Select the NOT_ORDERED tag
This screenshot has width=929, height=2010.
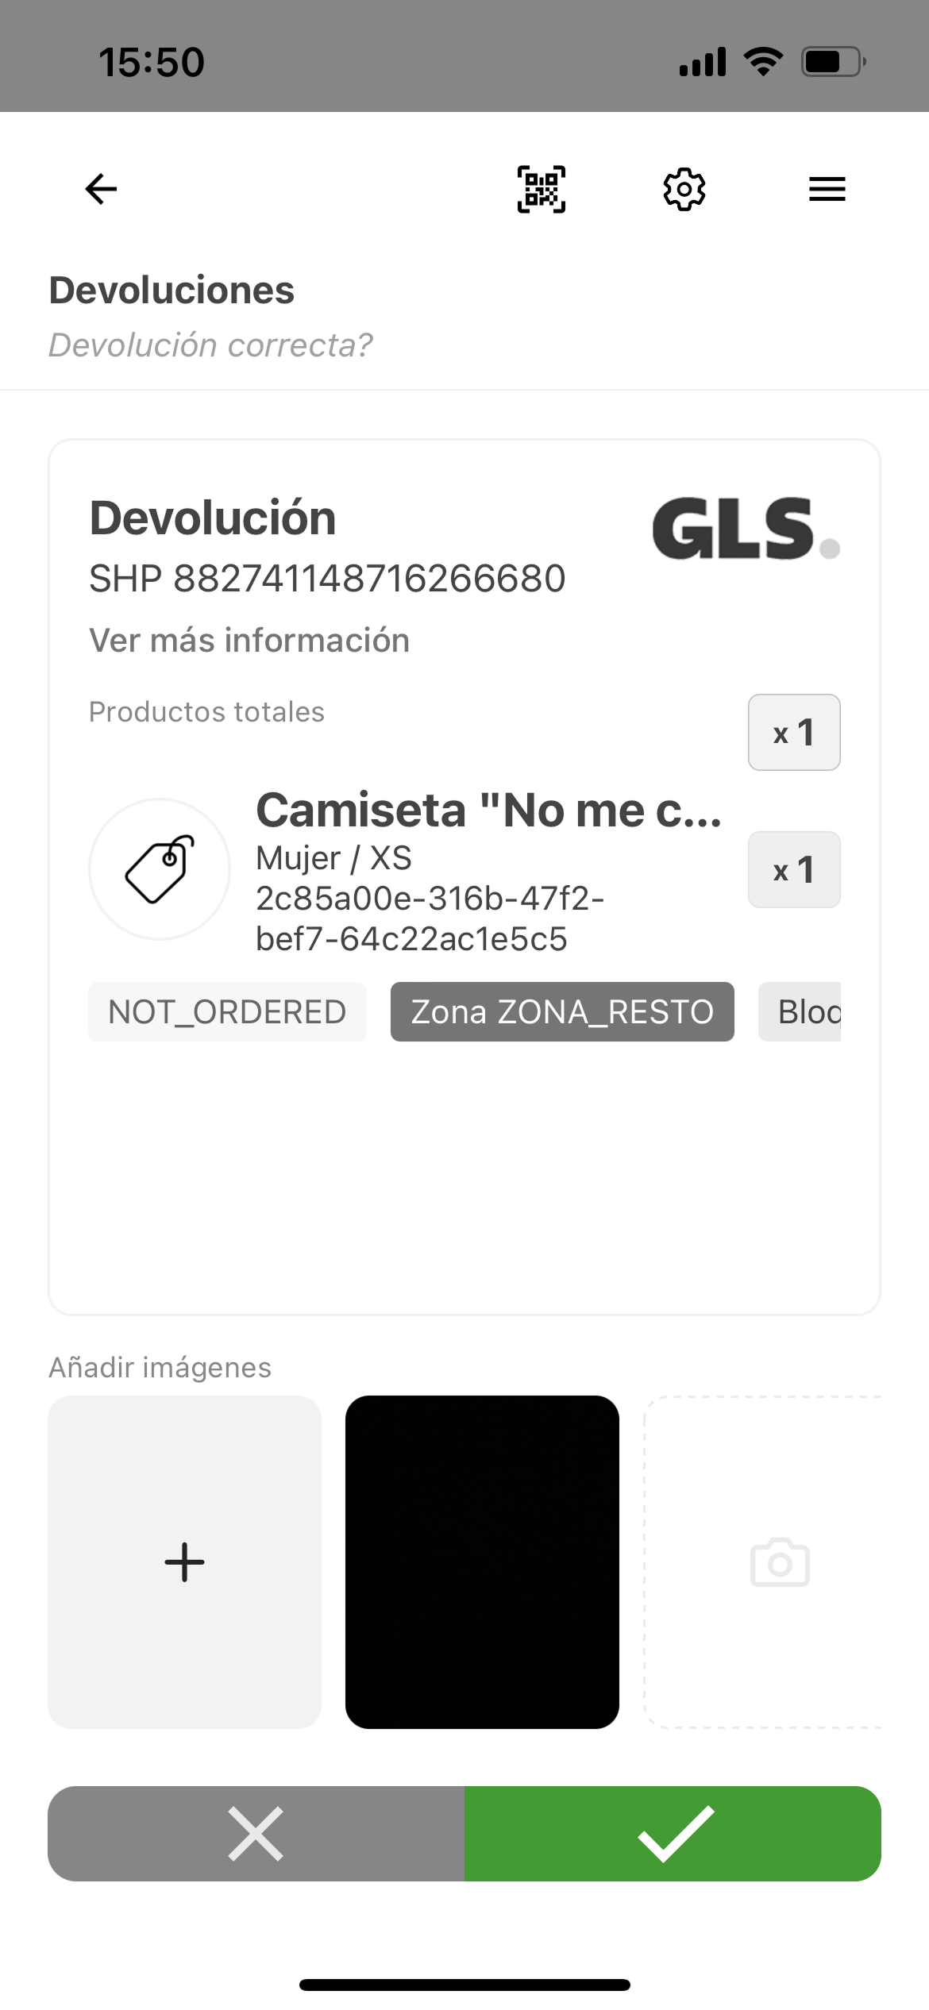pos(227,1012)
